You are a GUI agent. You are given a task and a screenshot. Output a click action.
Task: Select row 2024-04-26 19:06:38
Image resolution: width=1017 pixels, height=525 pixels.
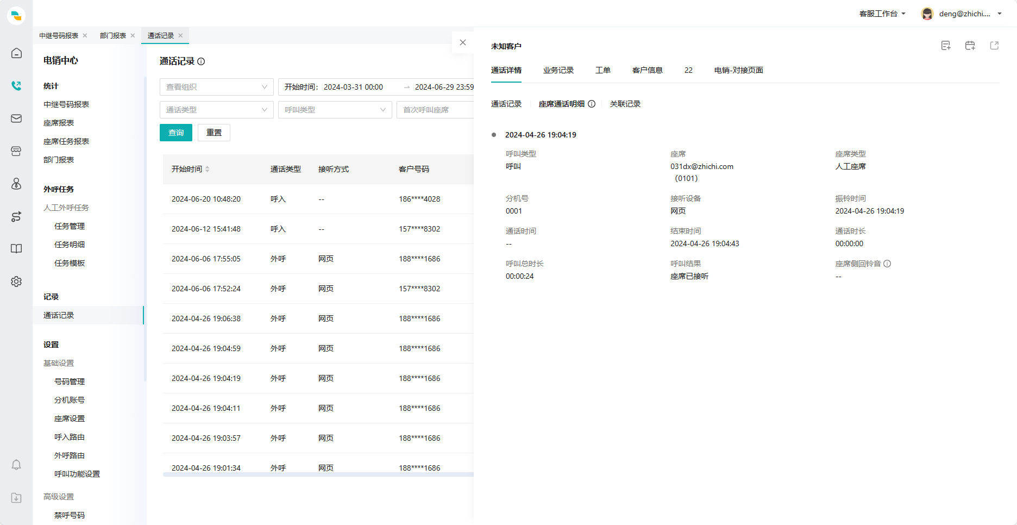(x=318, y=318)
